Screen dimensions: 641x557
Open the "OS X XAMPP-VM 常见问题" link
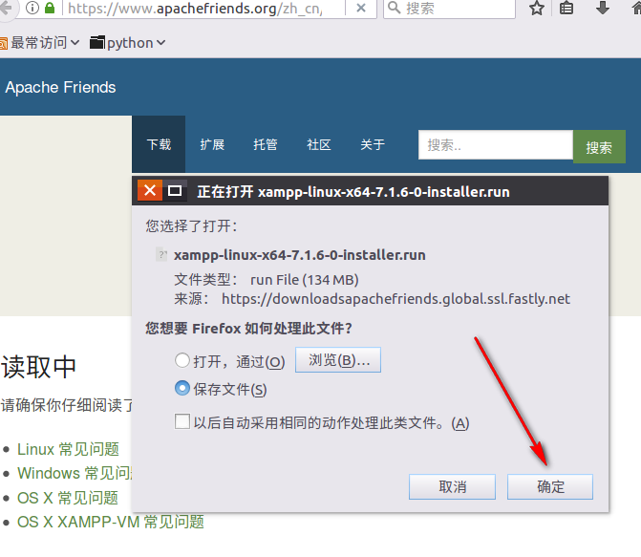pyautogui.click(x=111, y=522)
